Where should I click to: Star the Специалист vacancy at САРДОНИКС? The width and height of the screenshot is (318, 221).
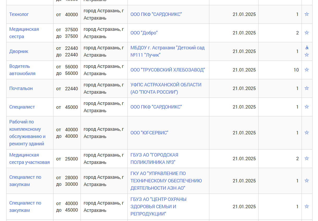point(307,107)
